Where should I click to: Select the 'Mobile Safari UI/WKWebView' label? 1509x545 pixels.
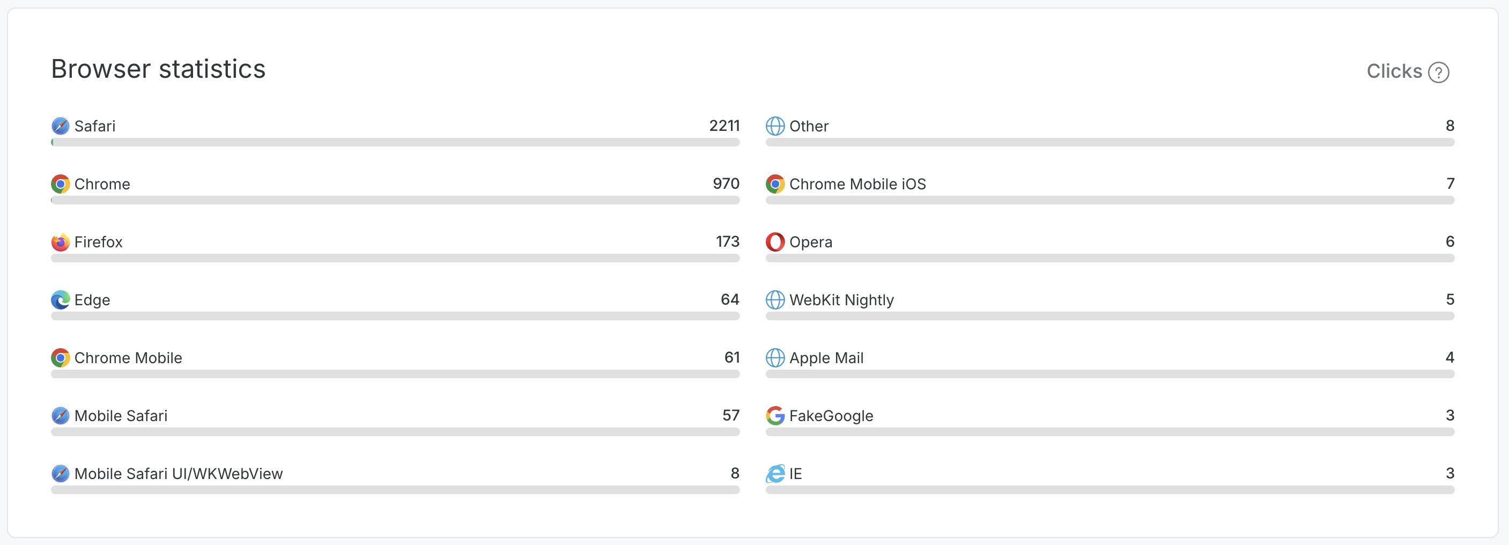[x=179, y=474]
